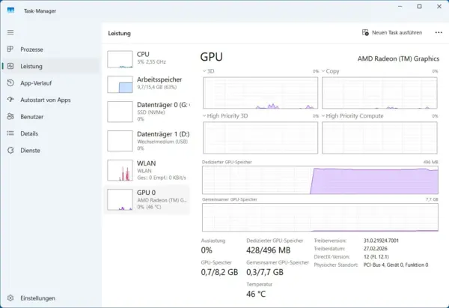Screen dimensions: 449x308
Task: Close the Task-Manager window
Action: pos(439,6)
